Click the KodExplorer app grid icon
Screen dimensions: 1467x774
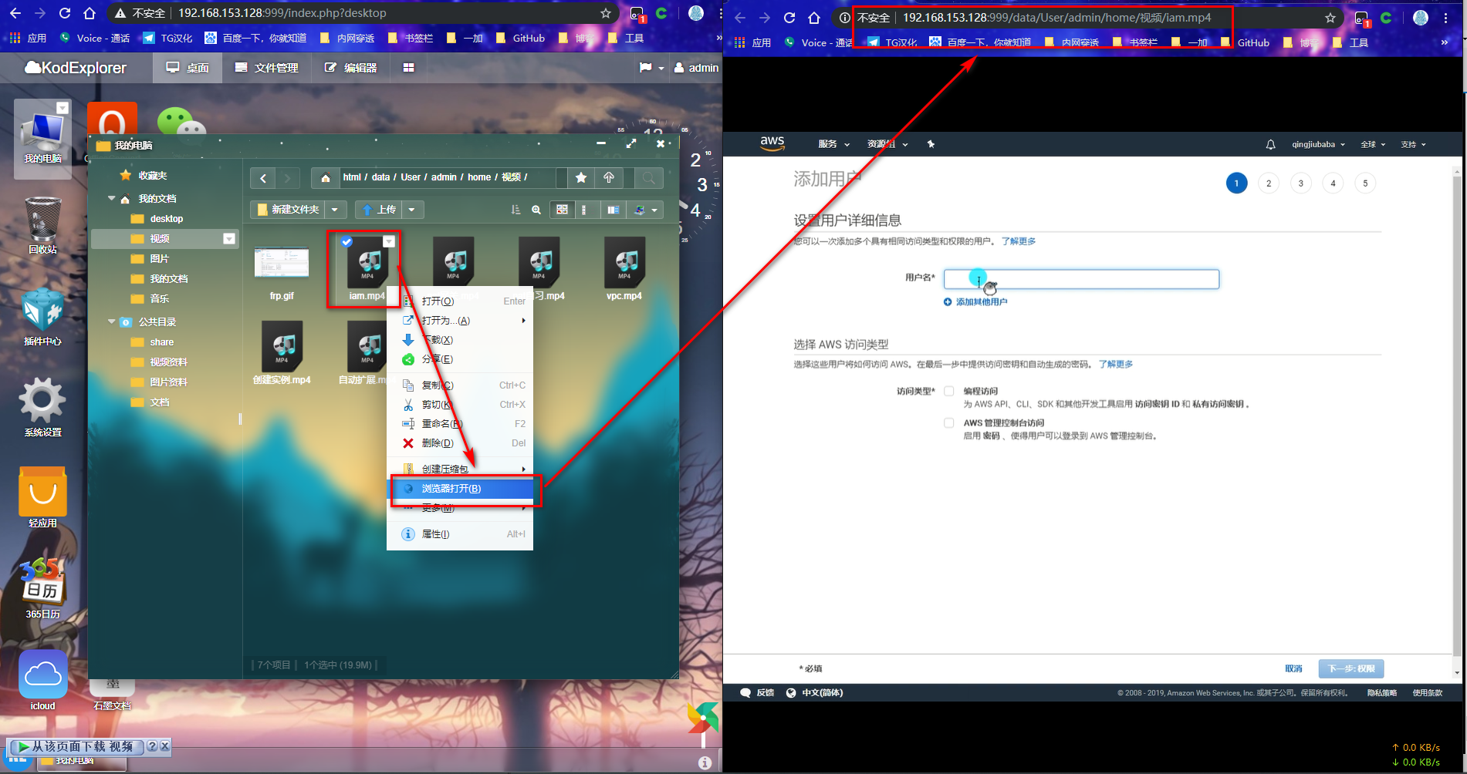[x=408, y=68]
